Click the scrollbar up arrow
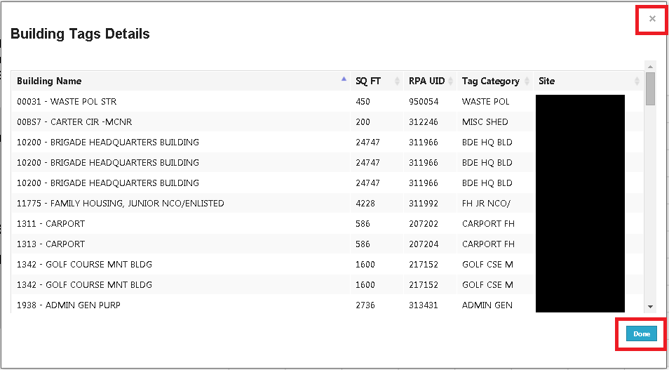Screen dimensions: 669x370 pyautogui.click(x=650, y=66)
